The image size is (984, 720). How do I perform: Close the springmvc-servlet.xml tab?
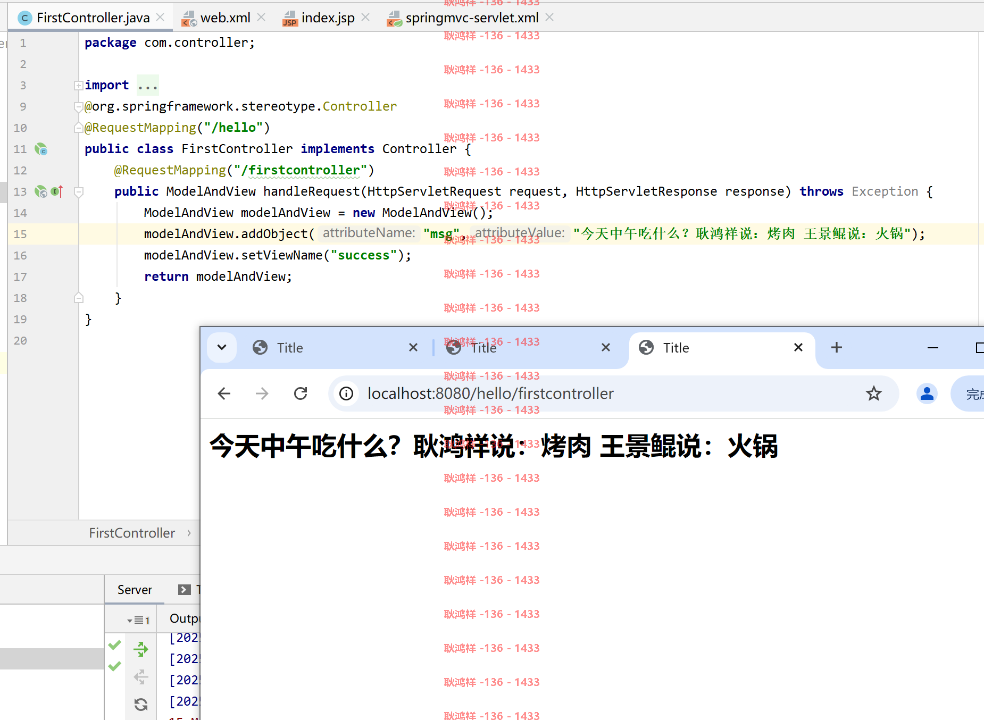(x=549, y=18)
